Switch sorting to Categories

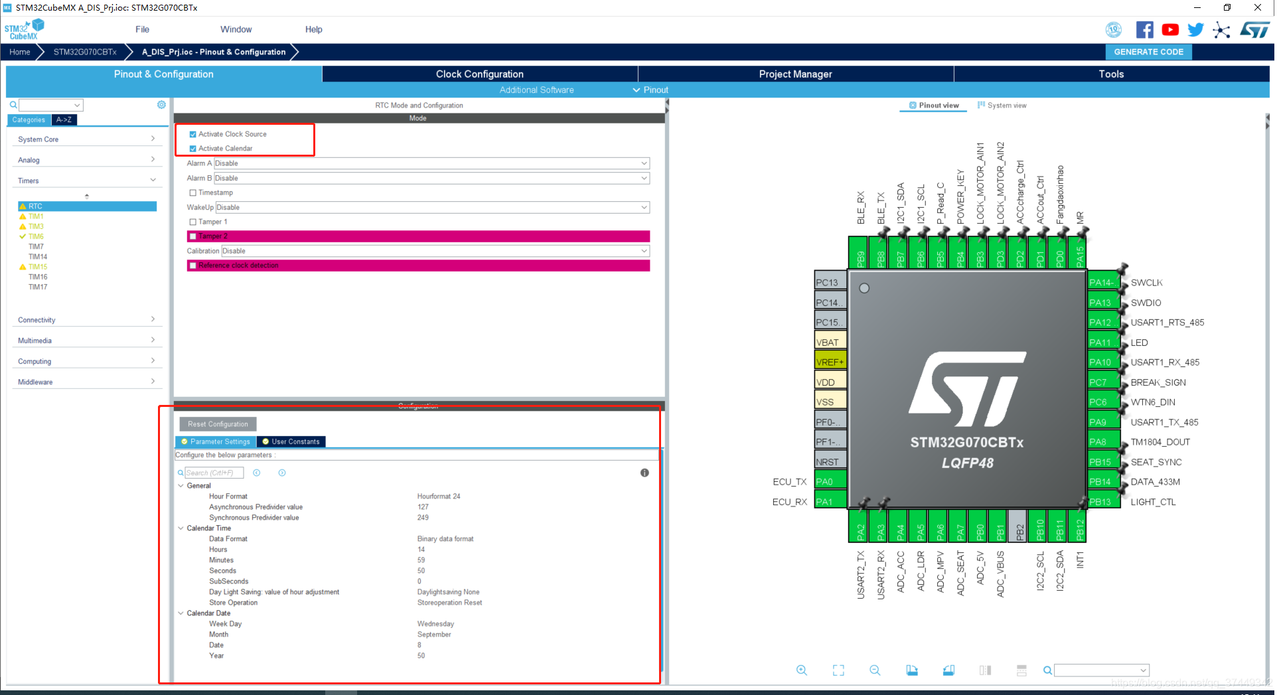[29, 120]
